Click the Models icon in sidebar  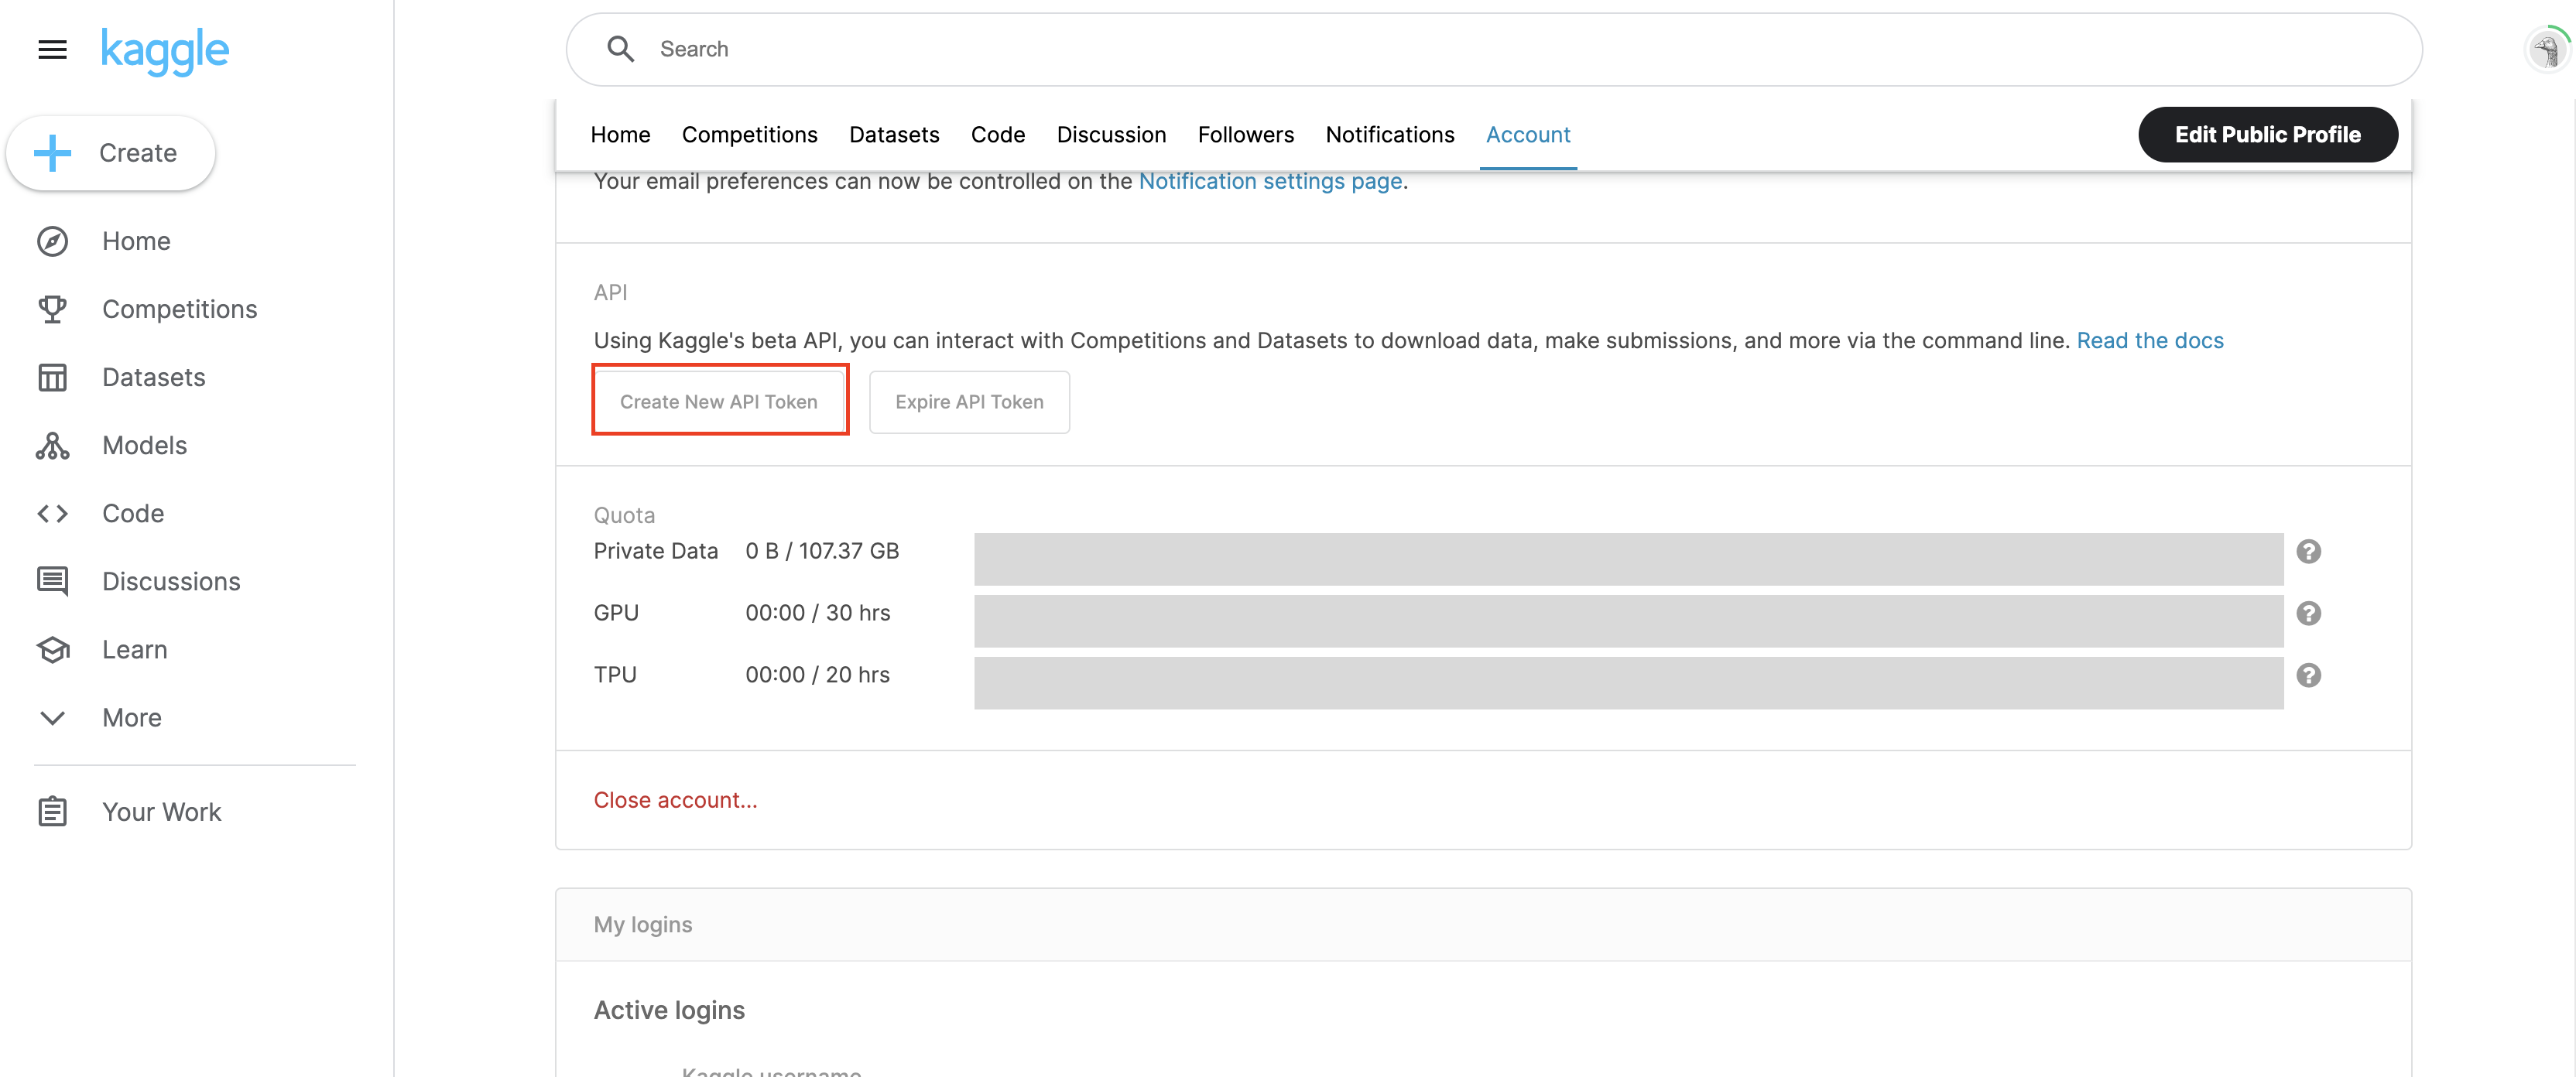point(52,445)
